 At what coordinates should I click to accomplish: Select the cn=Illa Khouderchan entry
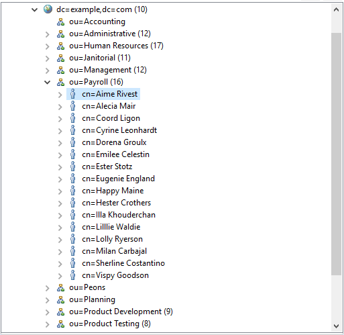[x=119, y=215]
